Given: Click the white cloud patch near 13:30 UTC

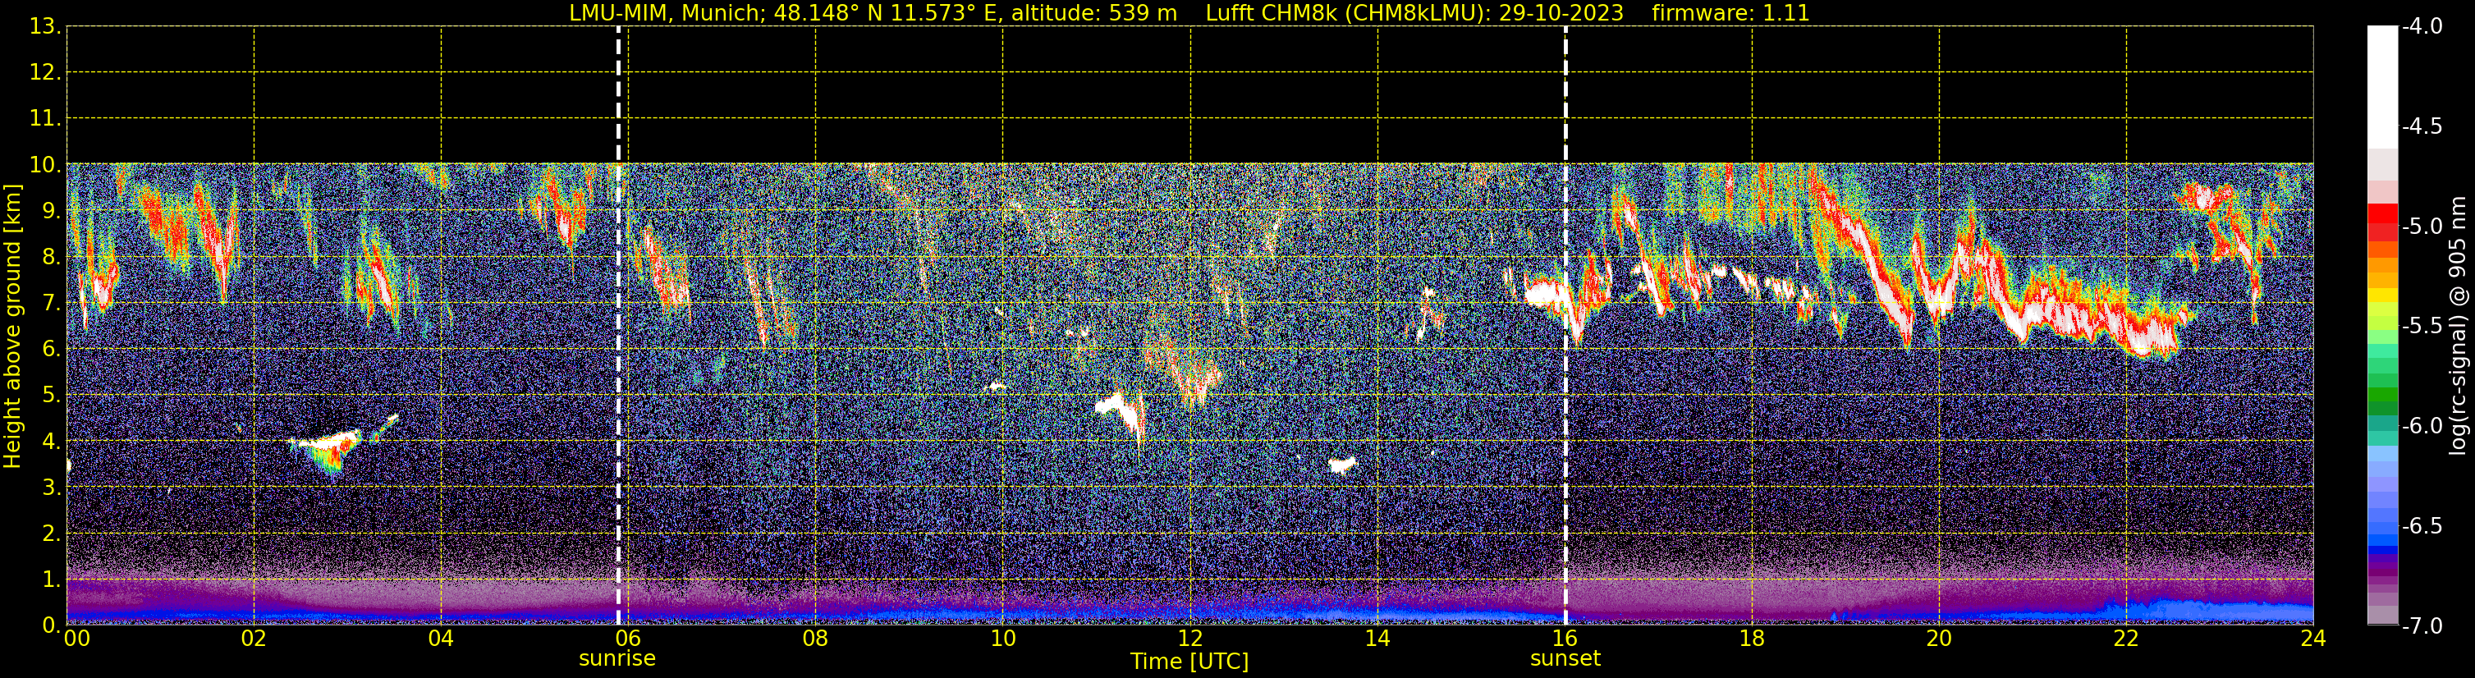Looking at the screenshot, I should tap(1341, 465).
